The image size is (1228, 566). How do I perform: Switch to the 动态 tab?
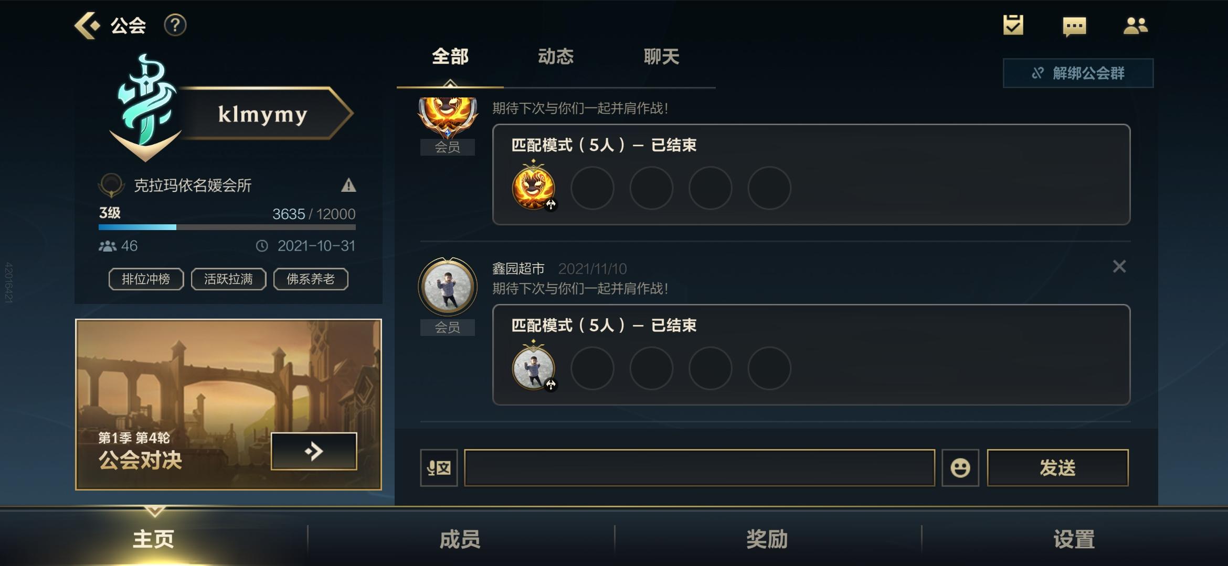click(556, 56)
